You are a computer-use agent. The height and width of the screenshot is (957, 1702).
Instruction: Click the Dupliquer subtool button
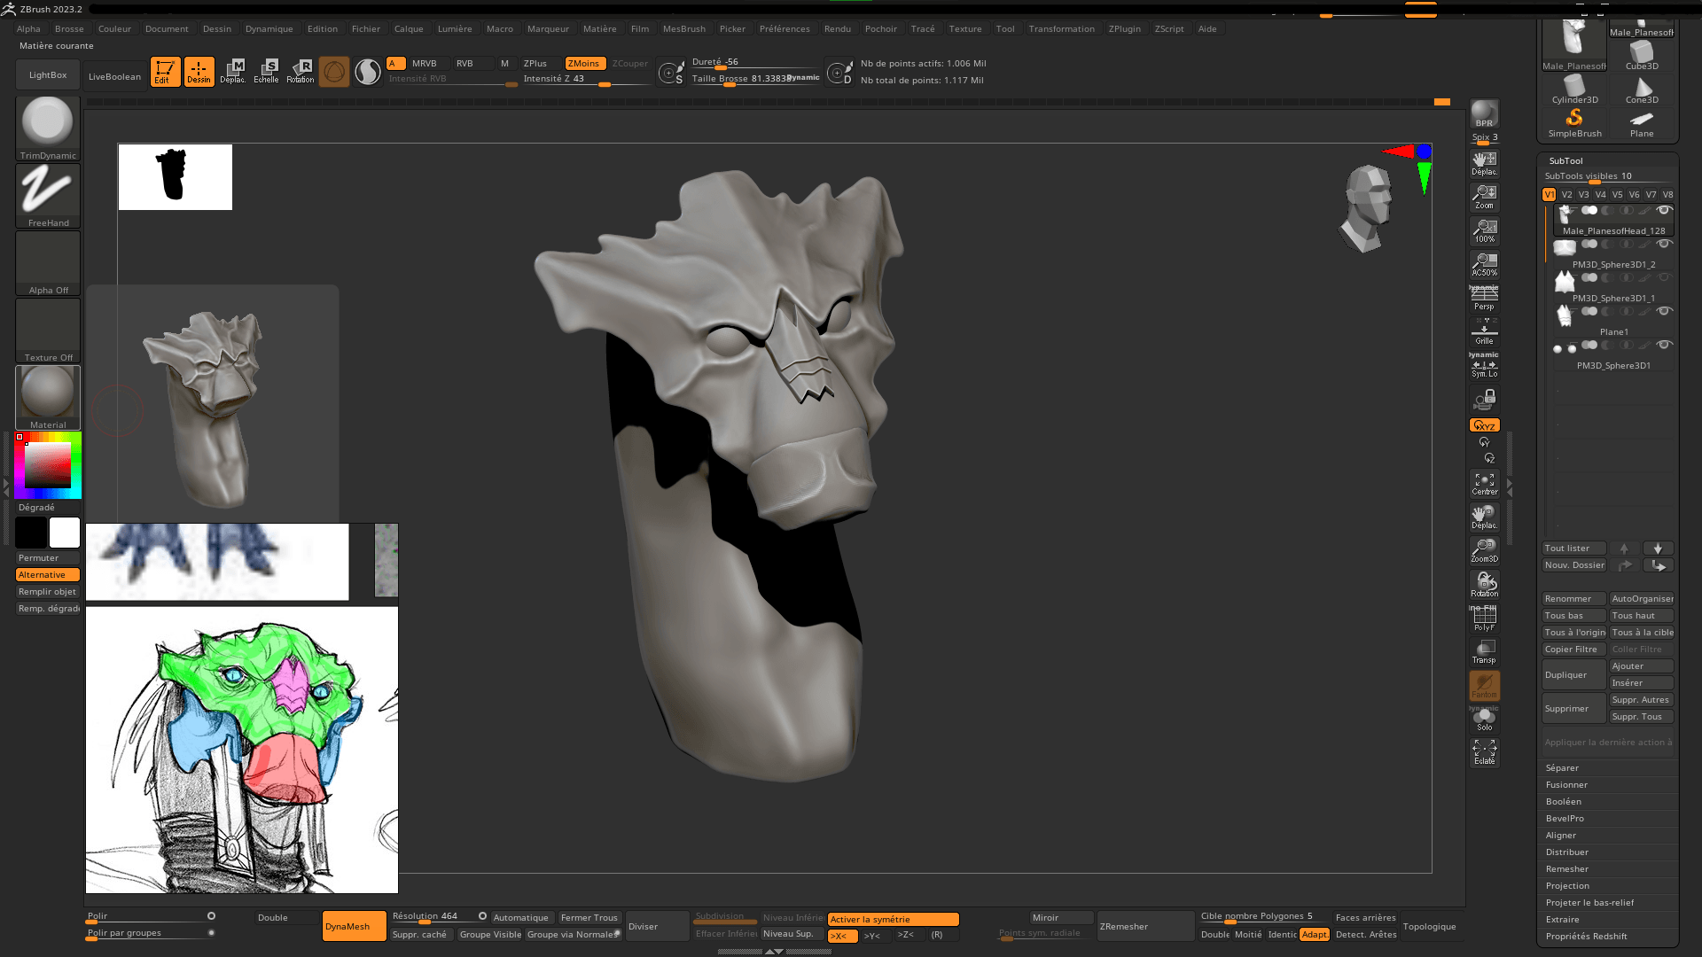(x=1573, y=674)
